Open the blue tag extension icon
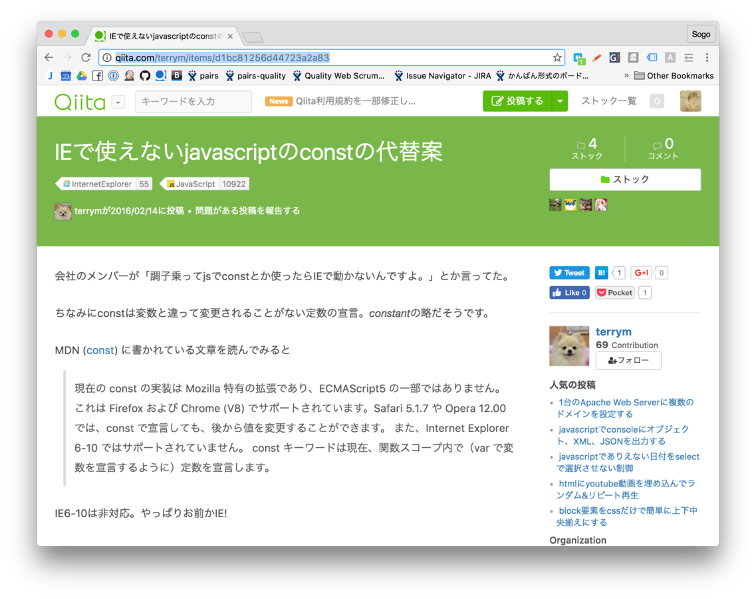Image resolution: width=756 pixels, height=599 pixels. pos(652,57)
